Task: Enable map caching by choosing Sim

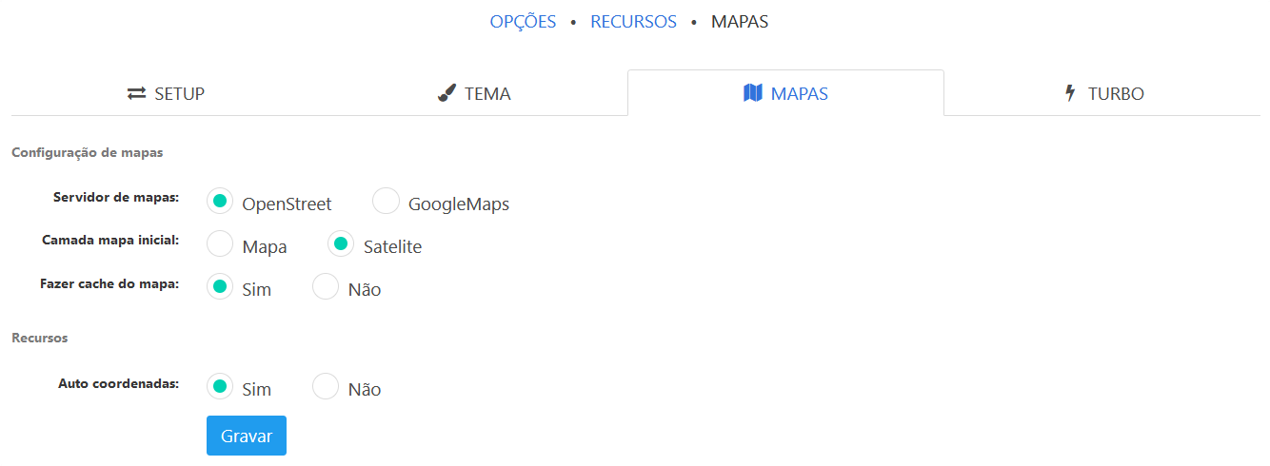Action: tap(220, 287)
